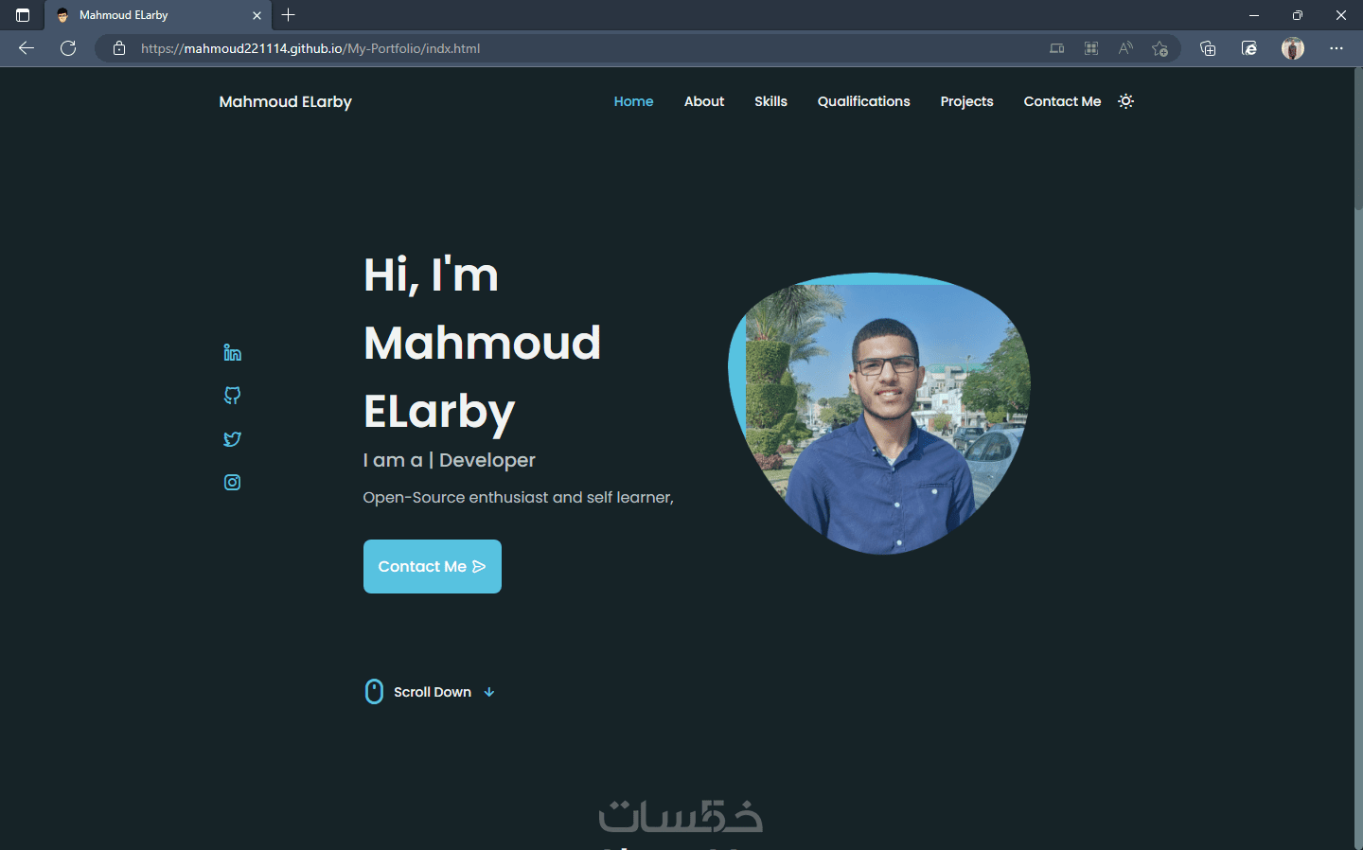Open the browser settings ellipsis menu
This screenshot has width=1363, height=850.
tap(1336, 48)
